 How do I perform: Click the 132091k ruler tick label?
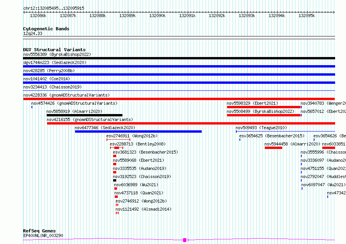[x=187, y=16]
